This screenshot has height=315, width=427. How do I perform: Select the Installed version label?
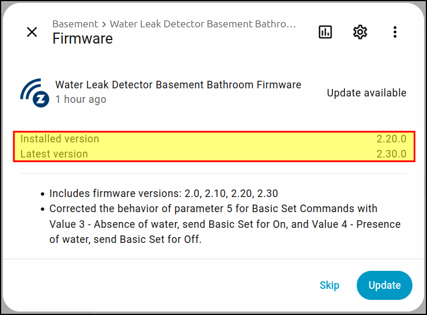[60, 139]
